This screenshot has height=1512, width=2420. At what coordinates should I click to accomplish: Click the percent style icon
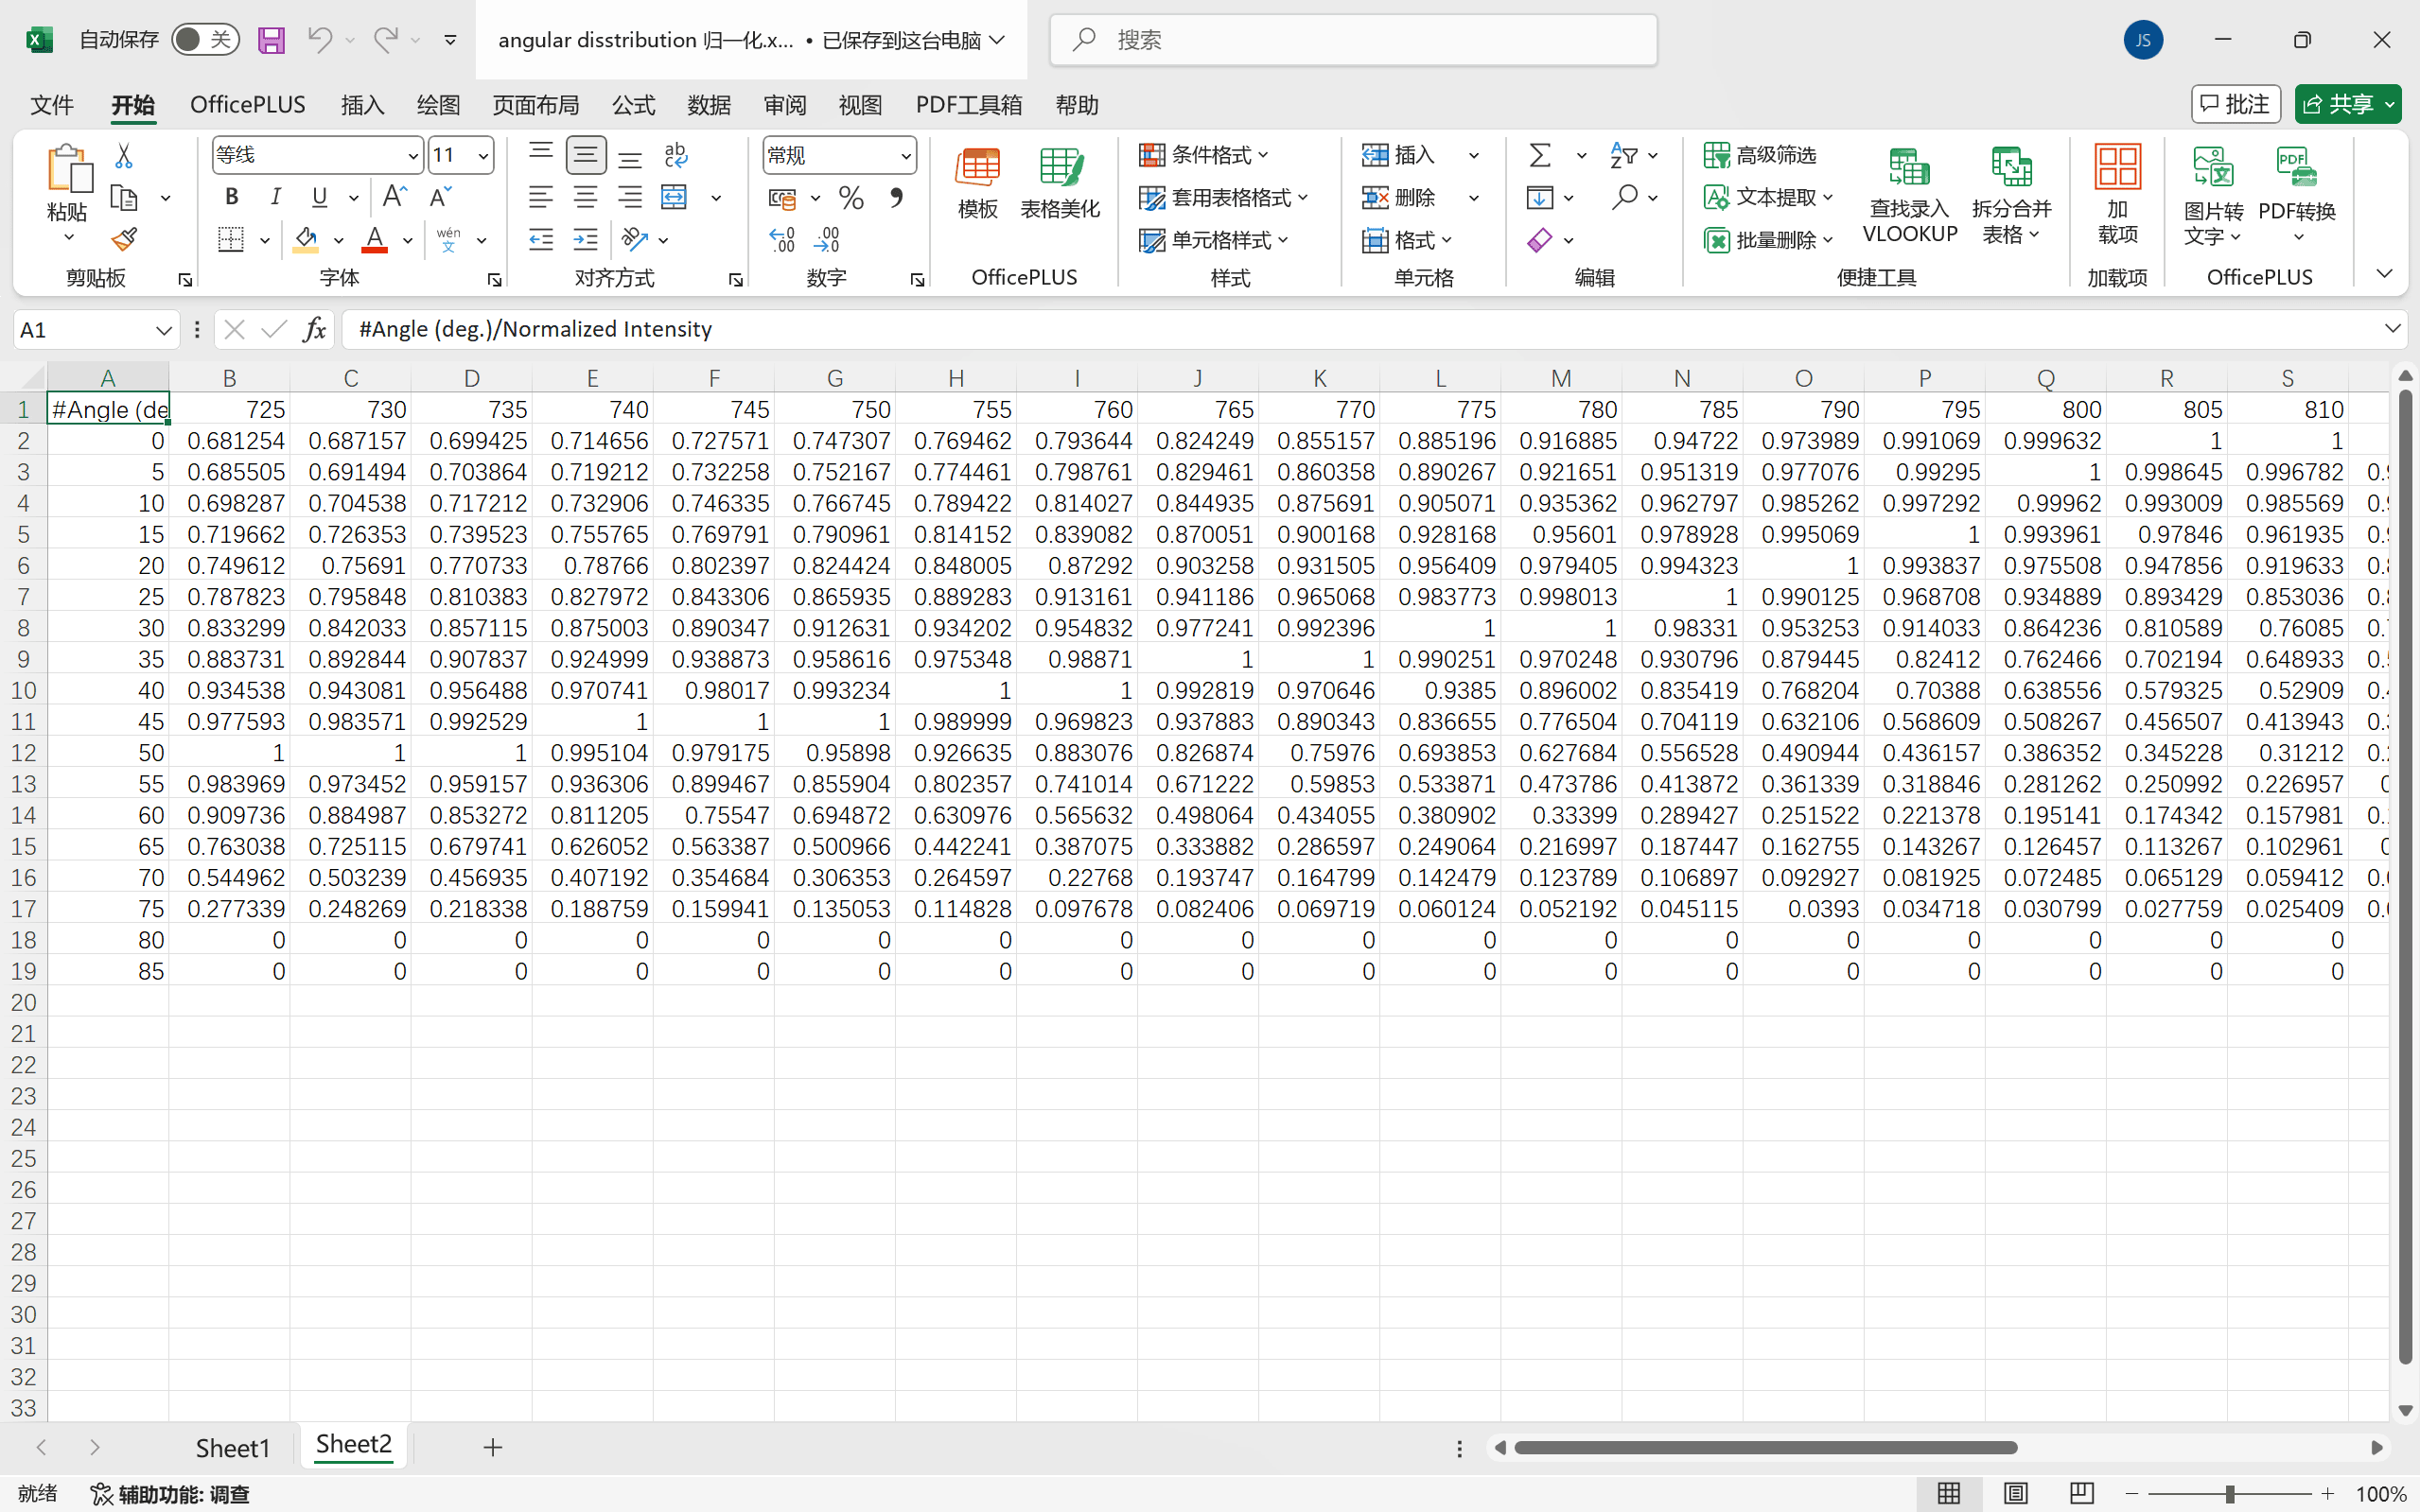pyautogui.click(x=851, y=198)
